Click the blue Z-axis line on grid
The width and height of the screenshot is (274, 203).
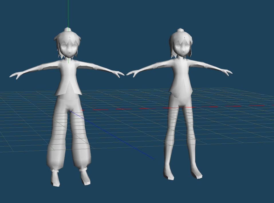(x=112, y=135)
